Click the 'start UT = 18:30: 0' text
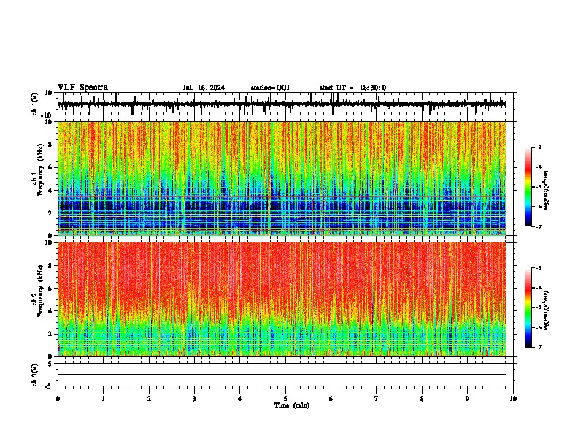578x447 pixels. pos(352,88)
